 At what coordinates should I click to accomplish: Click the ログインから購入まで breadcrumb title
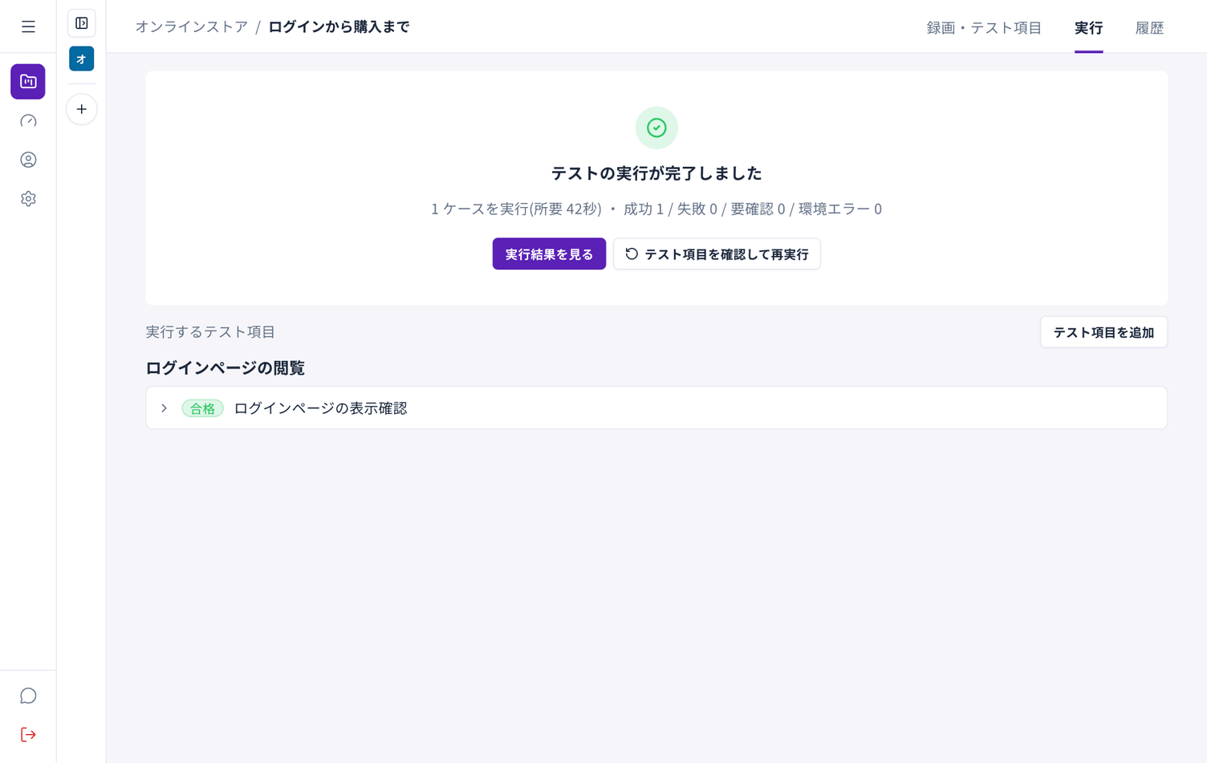(x=339, y=27)
